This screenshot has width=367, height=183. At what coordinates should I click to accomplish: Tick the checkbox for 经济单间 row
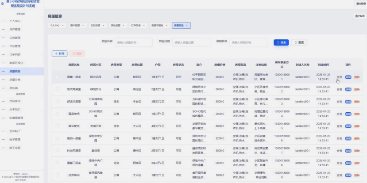[x=58, y=175]
